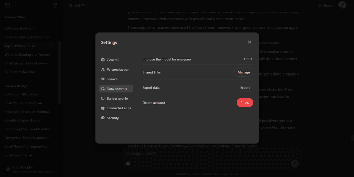Image resolution: width=354 pixels, height=177 pixels.
Task: Expand Improve the model for everyone setting
Action: pos(248,59)
